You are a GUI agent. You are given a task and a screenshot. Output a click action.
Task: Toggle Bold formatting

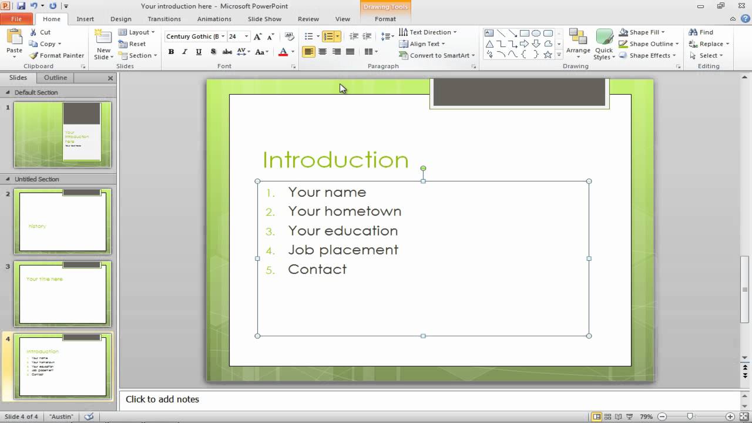click(171, 52)
